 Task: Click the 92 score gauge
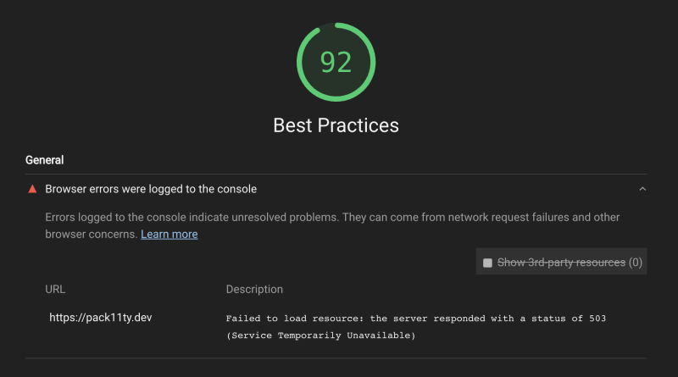[336, 62]
